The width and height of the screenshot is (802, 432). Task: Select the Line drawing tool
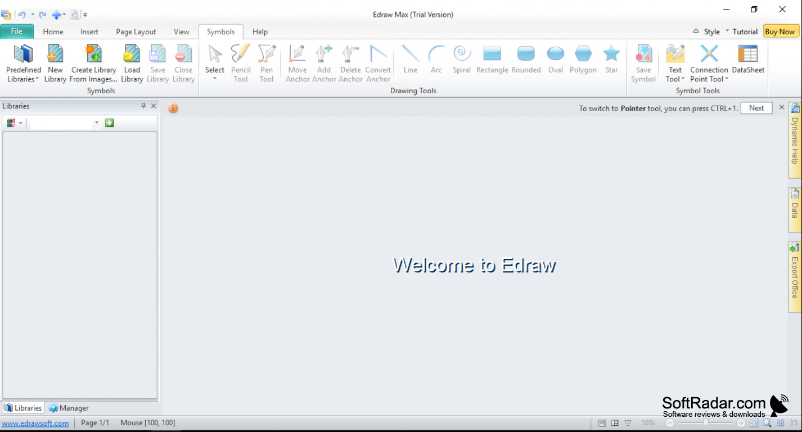[411, 60]
